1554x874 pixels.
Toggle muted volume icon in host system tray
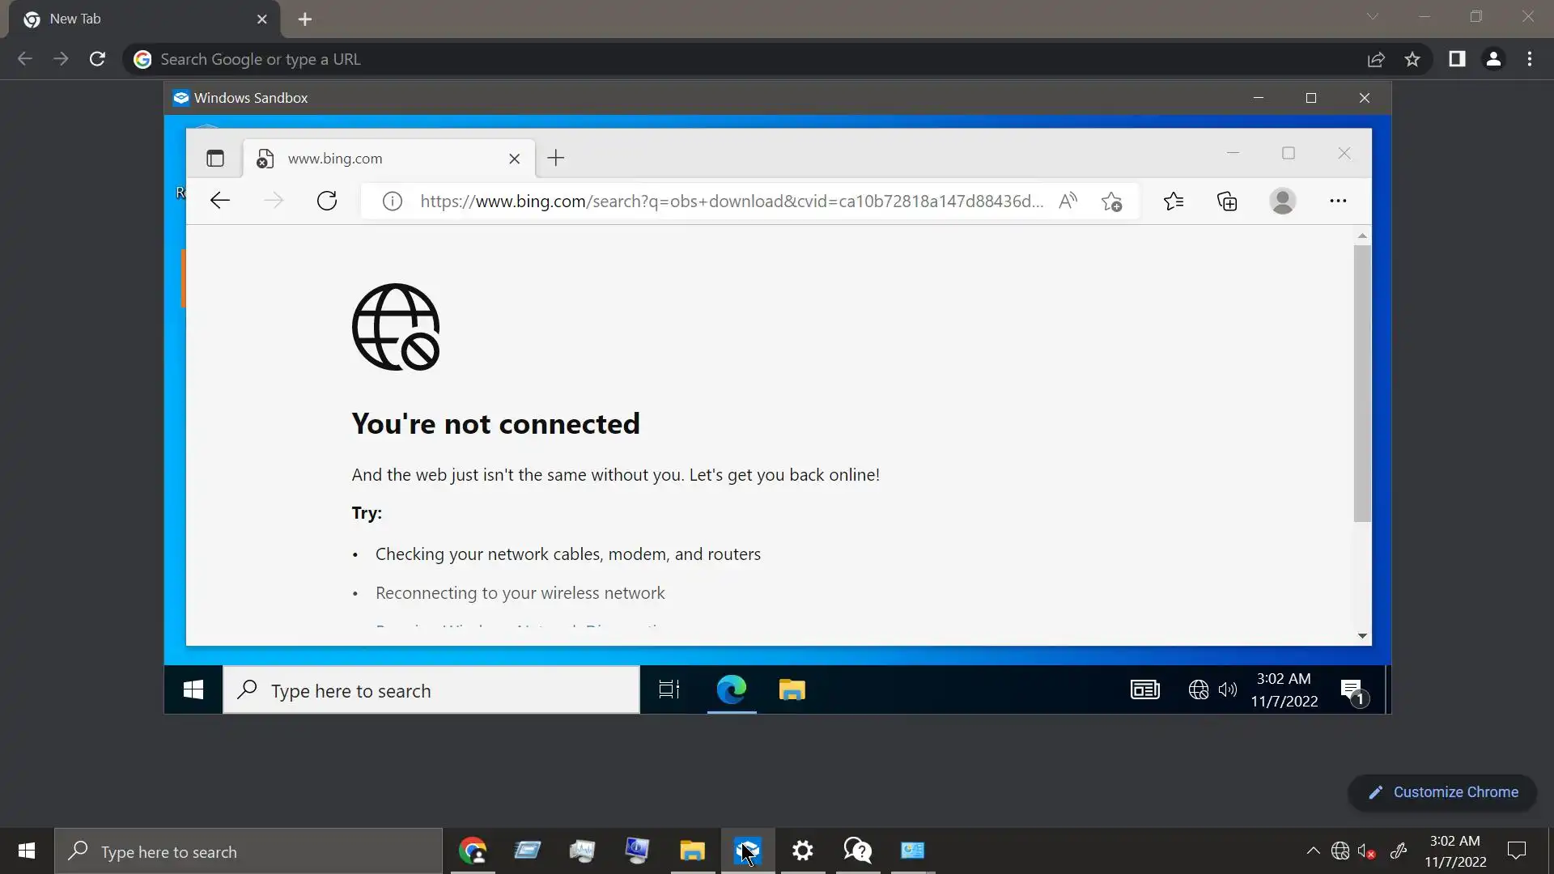[1366, 851]
